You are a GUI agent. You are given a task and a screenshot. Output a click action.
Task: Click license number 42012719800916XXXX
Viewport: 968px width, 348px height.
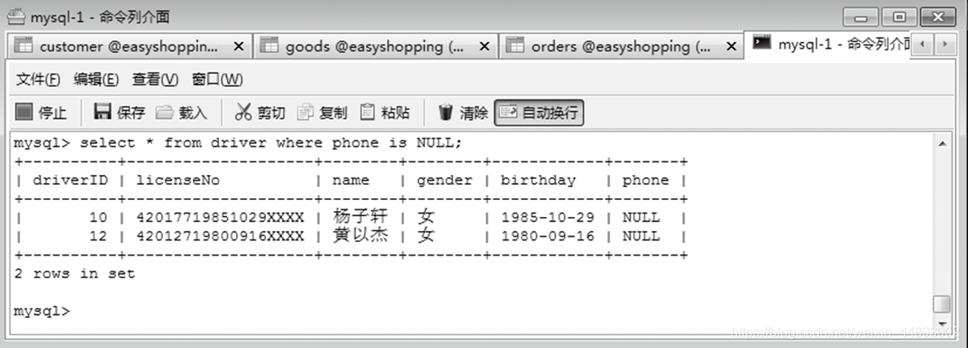pyautogui.click(x=220, y=236)
